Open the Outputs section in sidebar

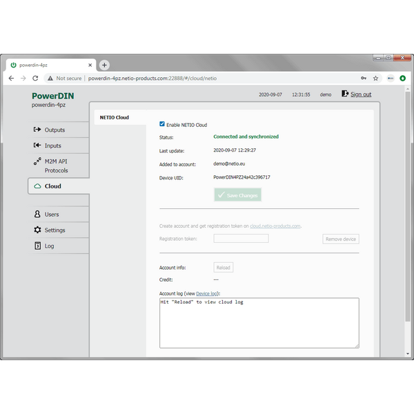(x=55, y=130)
